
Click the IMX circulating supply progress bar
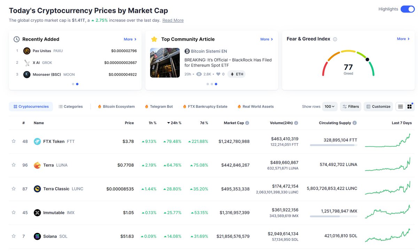tap(334, 216)
